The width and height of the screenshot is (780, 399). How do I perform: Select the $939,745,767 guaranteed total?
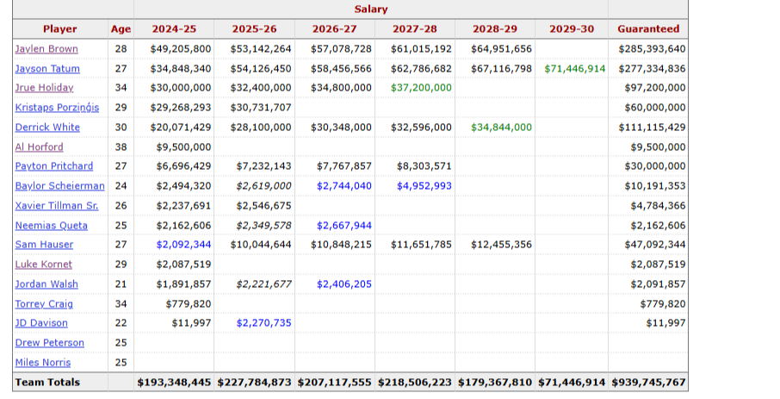click(x=648, y=383)
